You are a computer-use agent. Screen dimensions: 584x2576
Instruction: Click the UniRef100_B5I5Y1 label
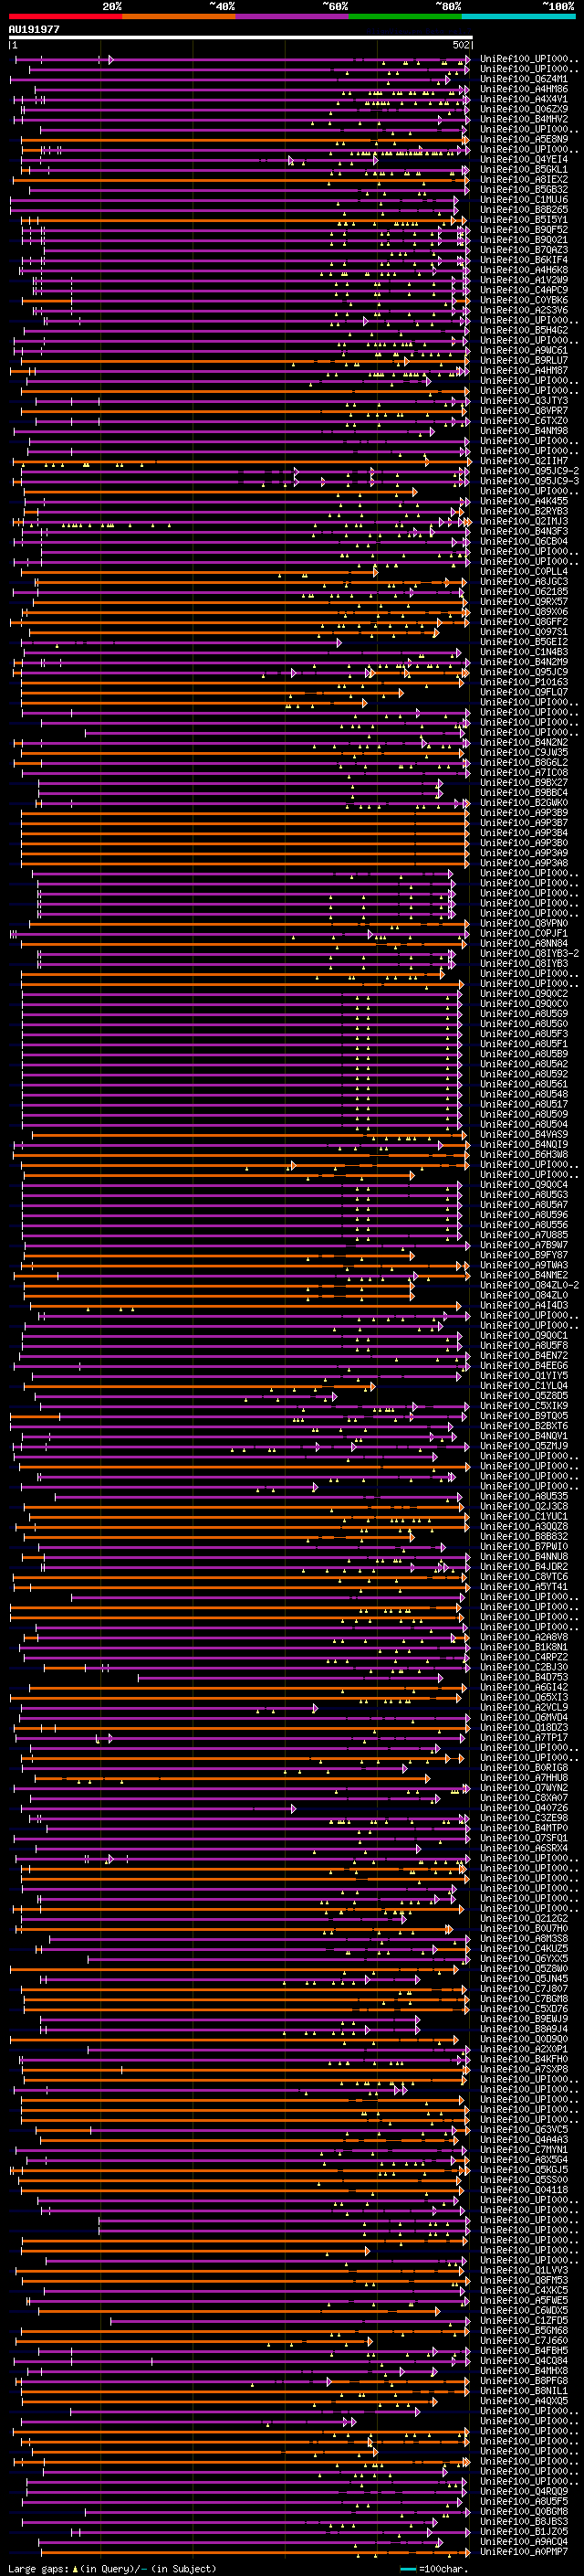point(523,220)
